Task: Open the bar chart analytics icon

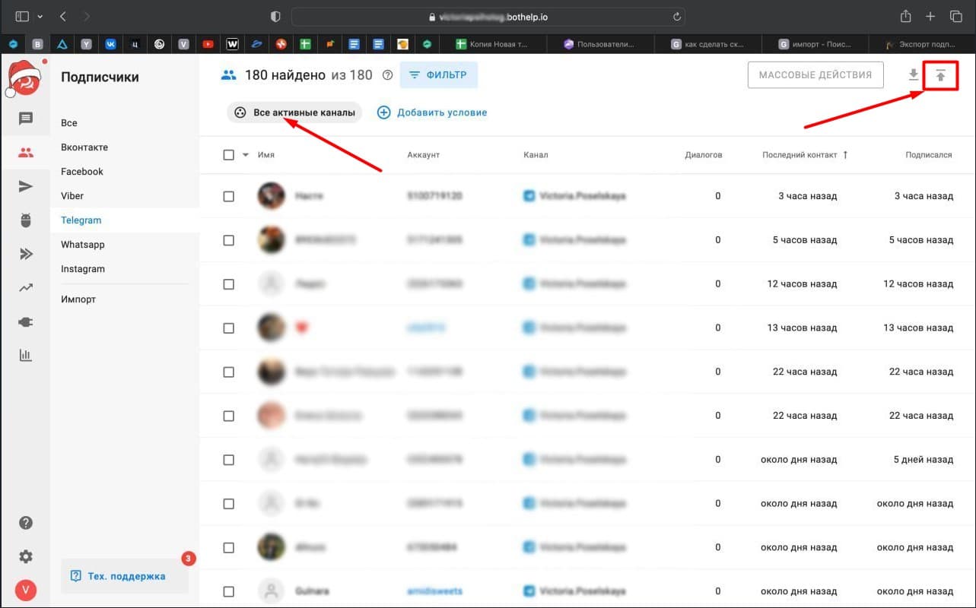Action: 26,355
